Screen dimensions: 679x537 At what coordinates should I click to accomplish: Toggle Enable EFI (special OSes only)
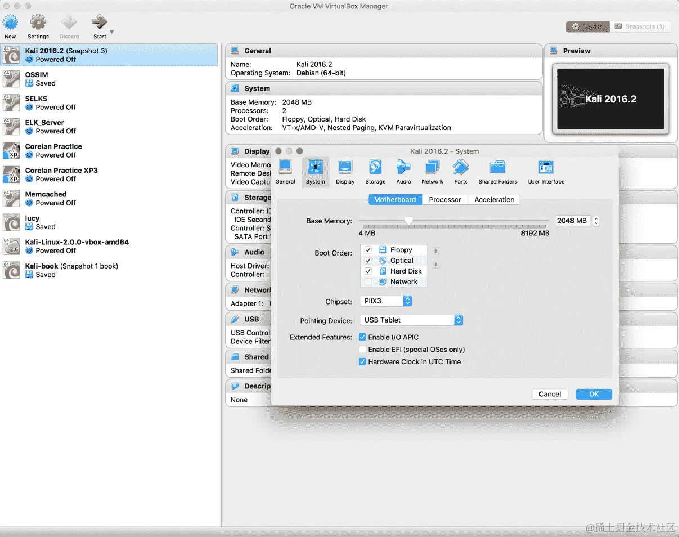[362, 350]
